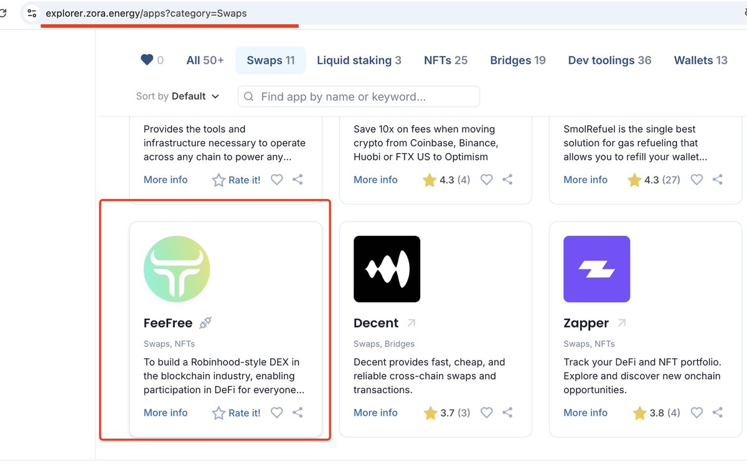The height and width of the screenshot is (466, 747).
Task: Click the app search input field
Action: (358, 96)
